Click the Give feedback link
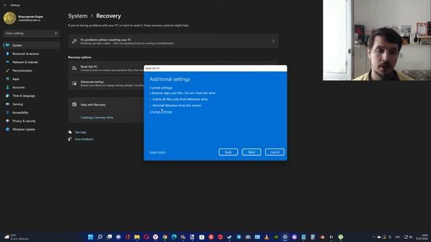This screenshot has height=242, width=431. (x=84, y=139)
